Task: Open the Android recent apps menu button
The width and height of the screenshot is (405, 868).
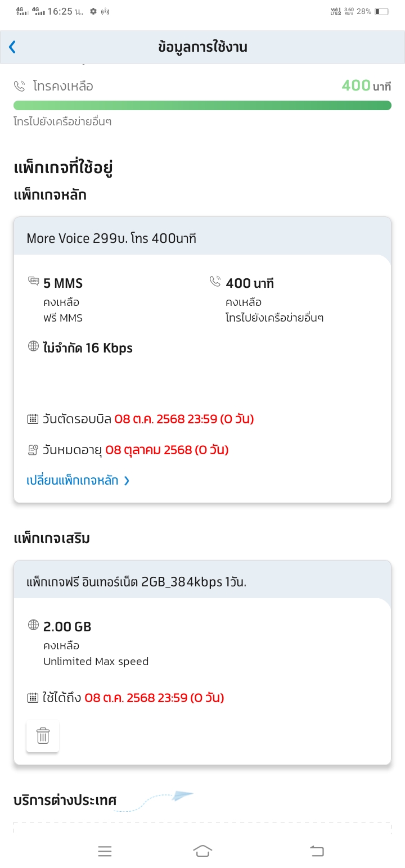Action: [x=105, y=851]
